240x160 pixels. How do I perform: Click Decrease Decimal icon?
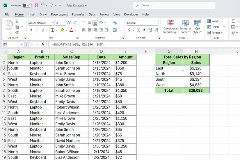point(156,30)
